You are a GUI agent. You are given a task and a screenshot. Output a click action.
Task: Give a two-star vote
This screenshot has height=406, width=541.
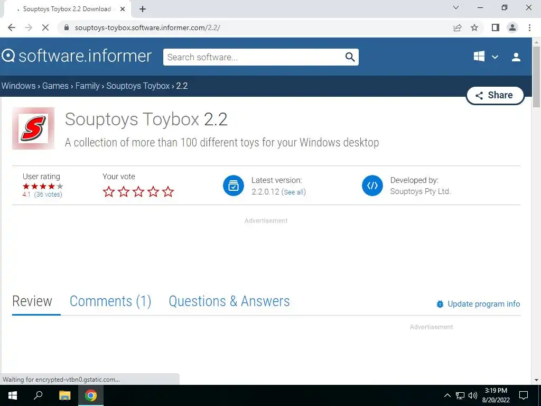point(124,191)
